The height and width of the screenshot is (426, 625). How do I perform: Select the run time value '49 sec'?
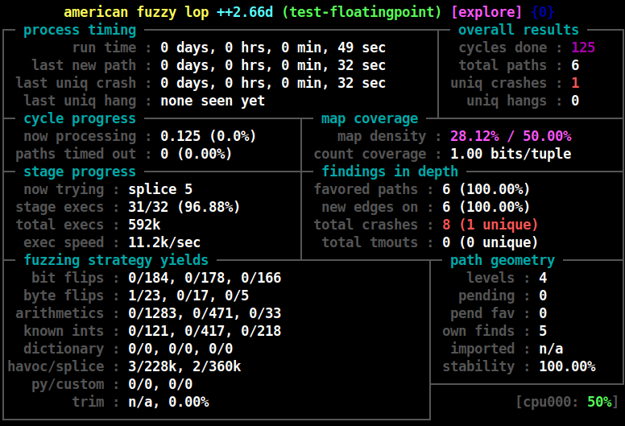(x=362, y=48)
